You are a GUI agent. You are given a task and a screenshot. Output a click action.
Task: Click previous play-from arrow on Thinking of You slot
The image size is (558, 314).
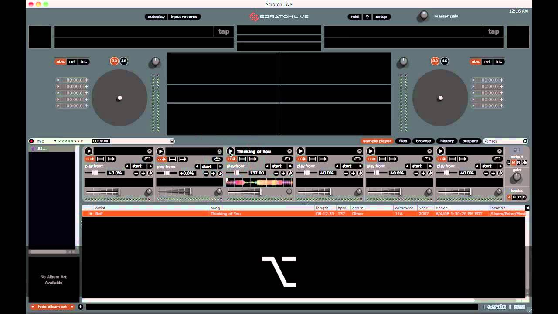267,166
